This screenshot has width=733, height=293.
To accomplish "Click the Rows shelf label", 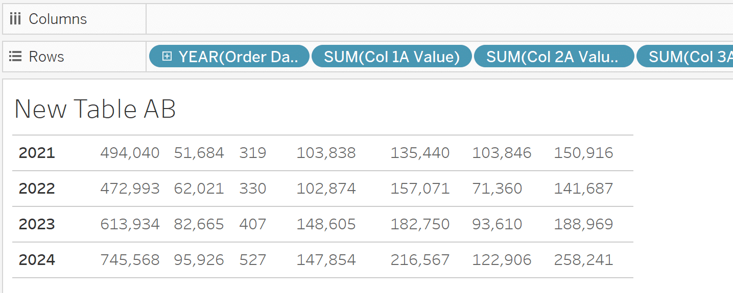I will (x=46, y=57).
